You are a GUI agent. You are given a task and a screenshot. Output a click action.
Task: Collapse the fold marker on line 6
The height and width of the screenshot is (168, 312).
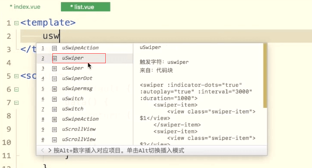16,89
